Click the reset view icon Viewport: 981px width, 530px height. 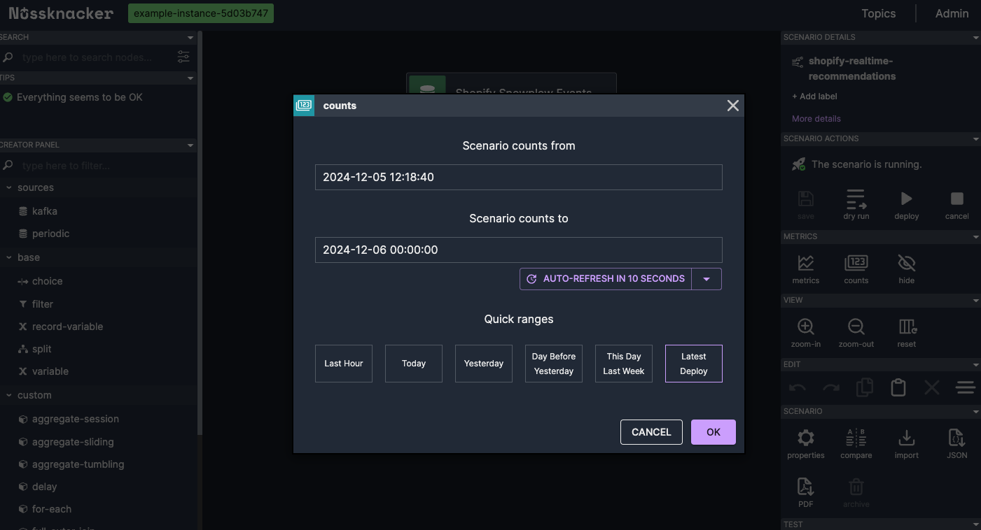click(x=907, y=327)
